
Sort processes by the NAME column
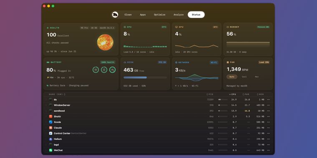coord(57,94)
